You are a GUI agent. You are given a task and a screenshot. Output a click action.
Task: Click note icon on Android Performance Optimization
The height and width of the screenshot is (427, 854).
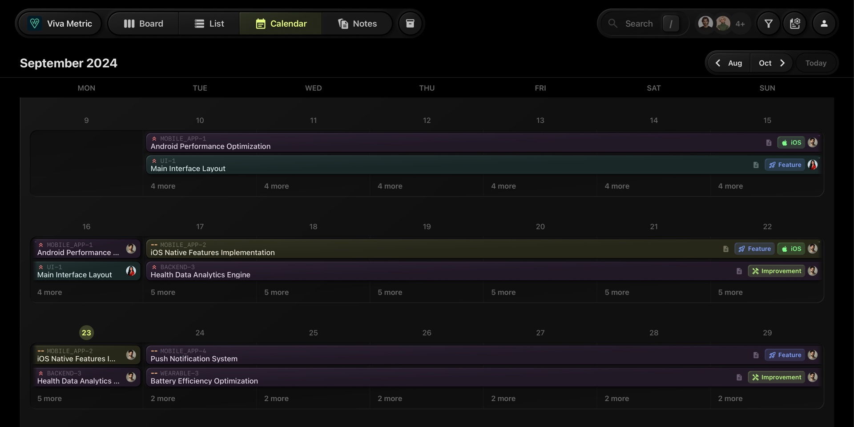click(x=769, y=143)
